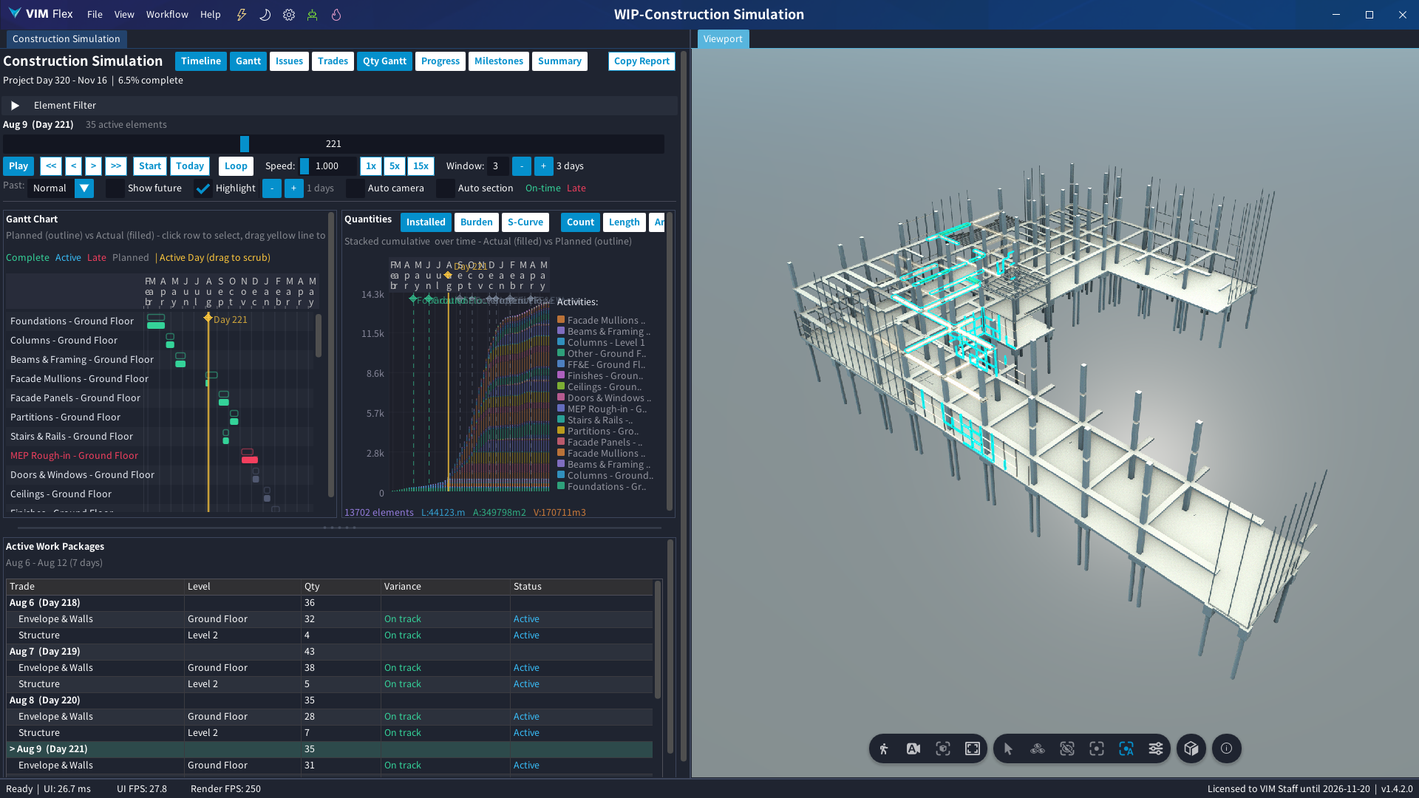The image size is (1419, 798).
Task: Open the File menu
Action: (x=95, y=15)
